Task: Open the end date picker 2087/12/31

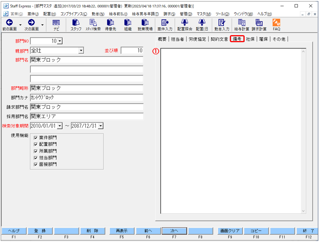Action: click(x=101, y=126)
